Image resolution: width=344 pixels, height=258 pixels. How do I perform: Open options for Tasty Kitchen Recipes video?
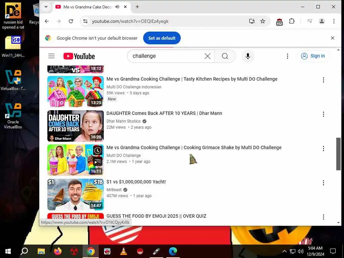pos(323,80)
